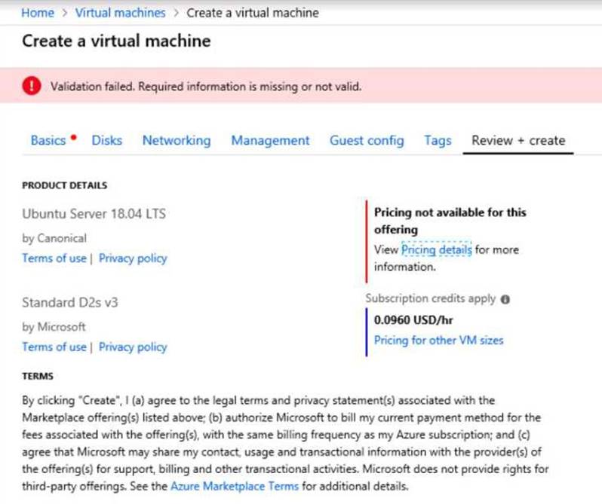
Task: Click the Standard D2s v3 size name
Action: pyautogui.click(x=70, y=302)
